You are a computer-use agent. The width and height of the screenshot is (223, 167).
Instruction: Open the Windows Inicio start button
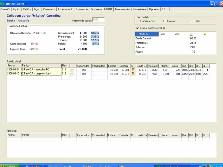coord(10,166)
